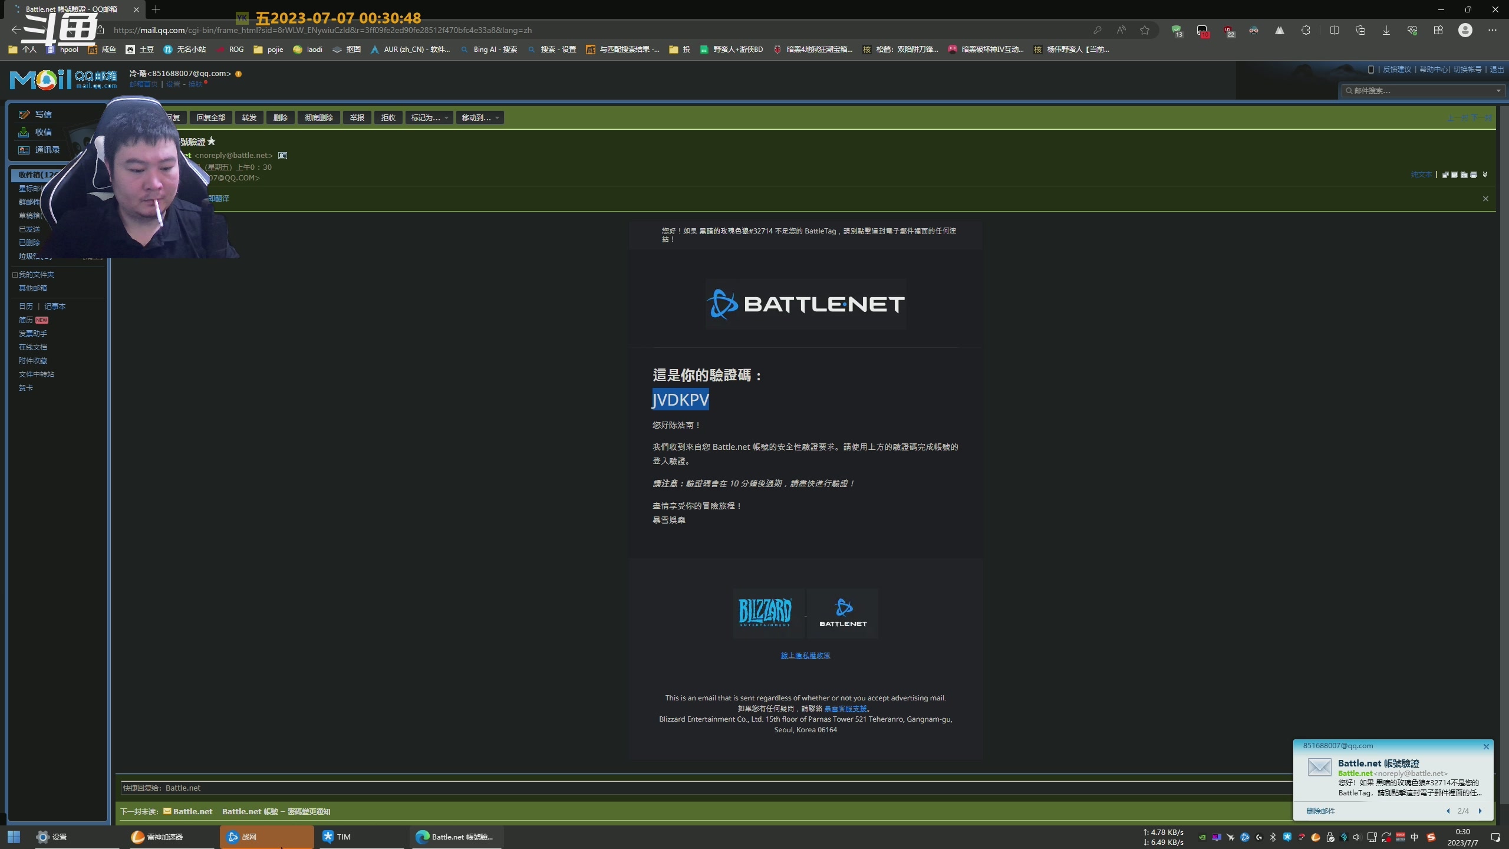Click the mobile phone icon in QQ Mail header
Image resolution: width=1509 pixels, height=849 pixels.
[1371, 70]
